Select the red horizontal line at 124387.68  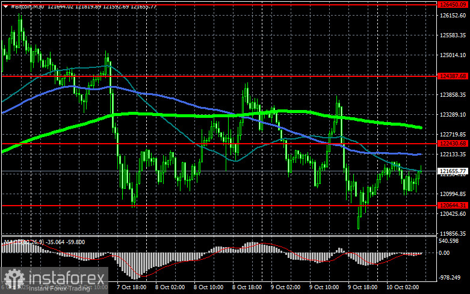point(219,76)
